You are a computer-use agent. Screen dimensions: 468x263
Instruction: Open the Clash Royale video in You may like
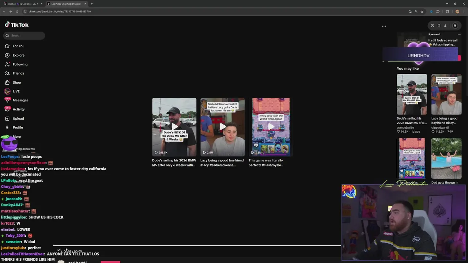pos(412,158)
